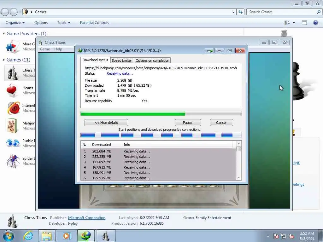Open Windows Media Player from taskbar
The height and width of the screenshot is (242, 323).
tap(66, 236)
